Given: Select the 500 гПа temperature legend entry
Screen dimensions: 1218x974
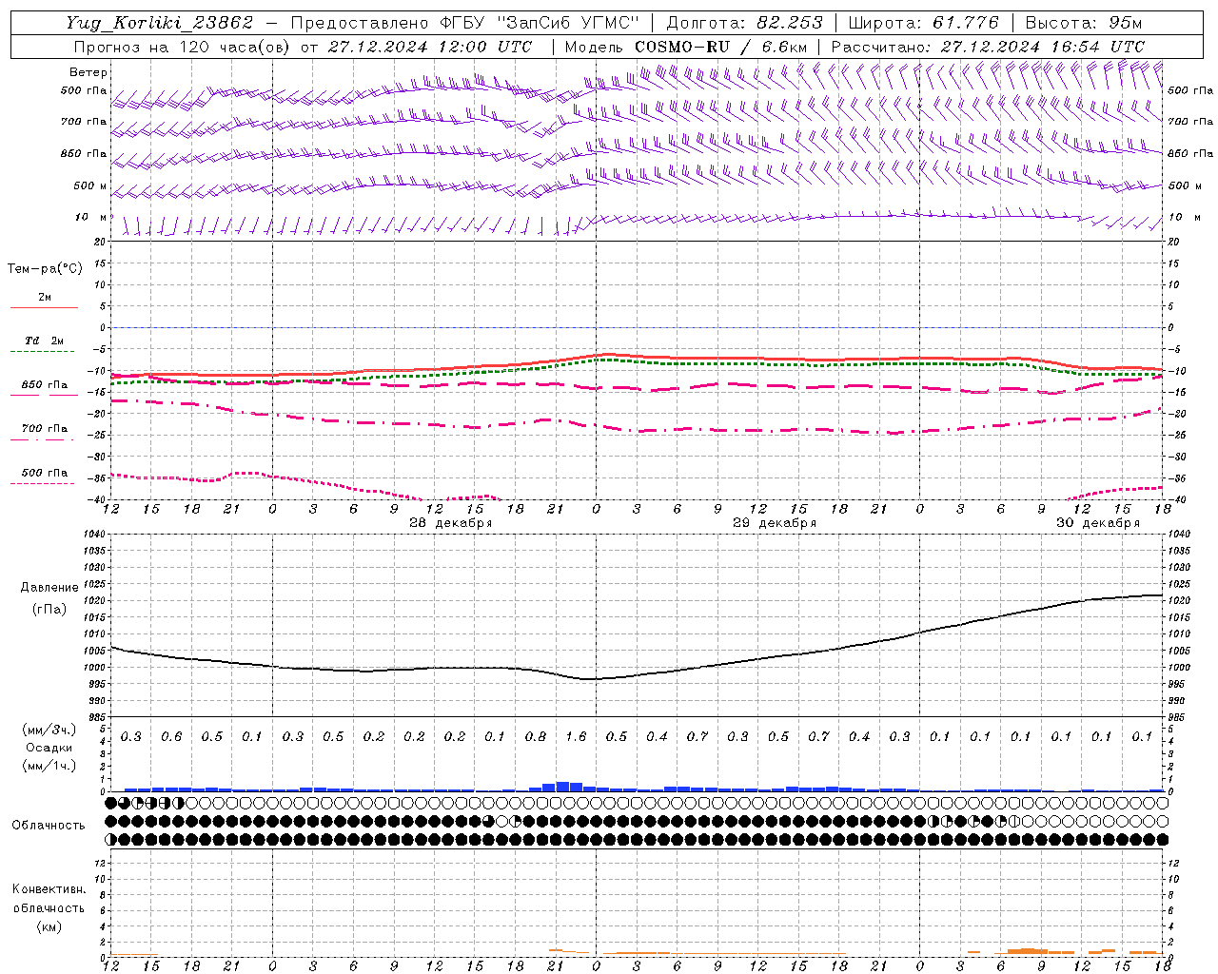Looking at the screenshot, I should (x=45, y=473).
